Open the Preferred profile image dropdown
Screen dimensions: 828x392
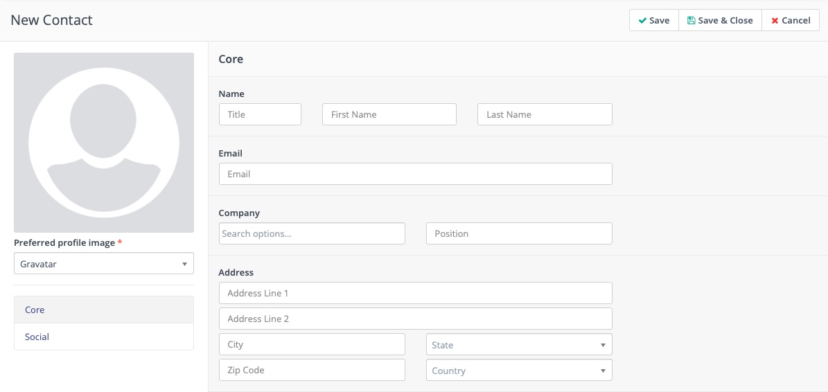104,263
